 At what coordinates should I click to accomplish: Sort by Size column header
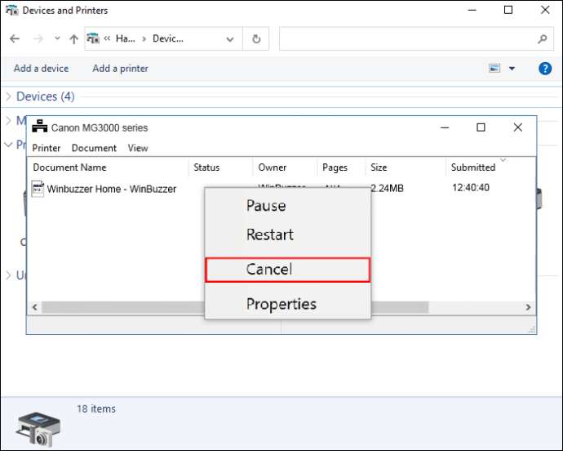point(379,167)
